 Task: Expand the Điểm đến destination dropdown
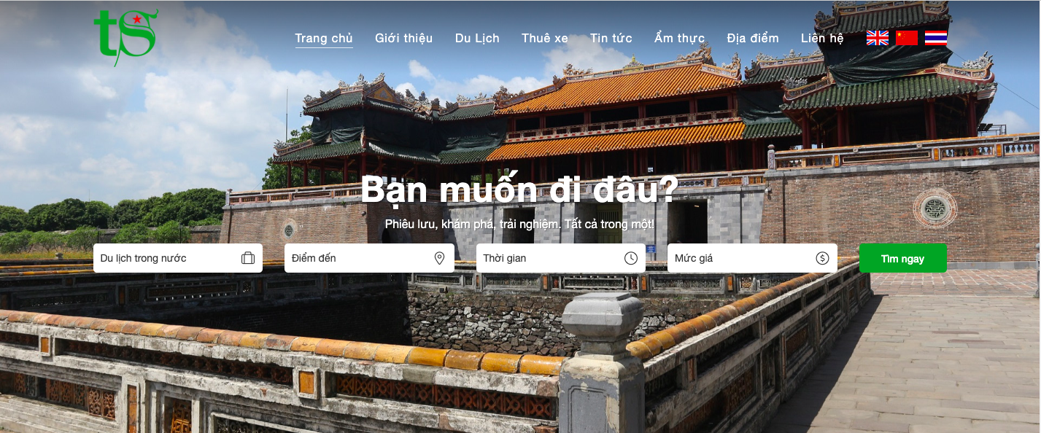tap(369, 258)
